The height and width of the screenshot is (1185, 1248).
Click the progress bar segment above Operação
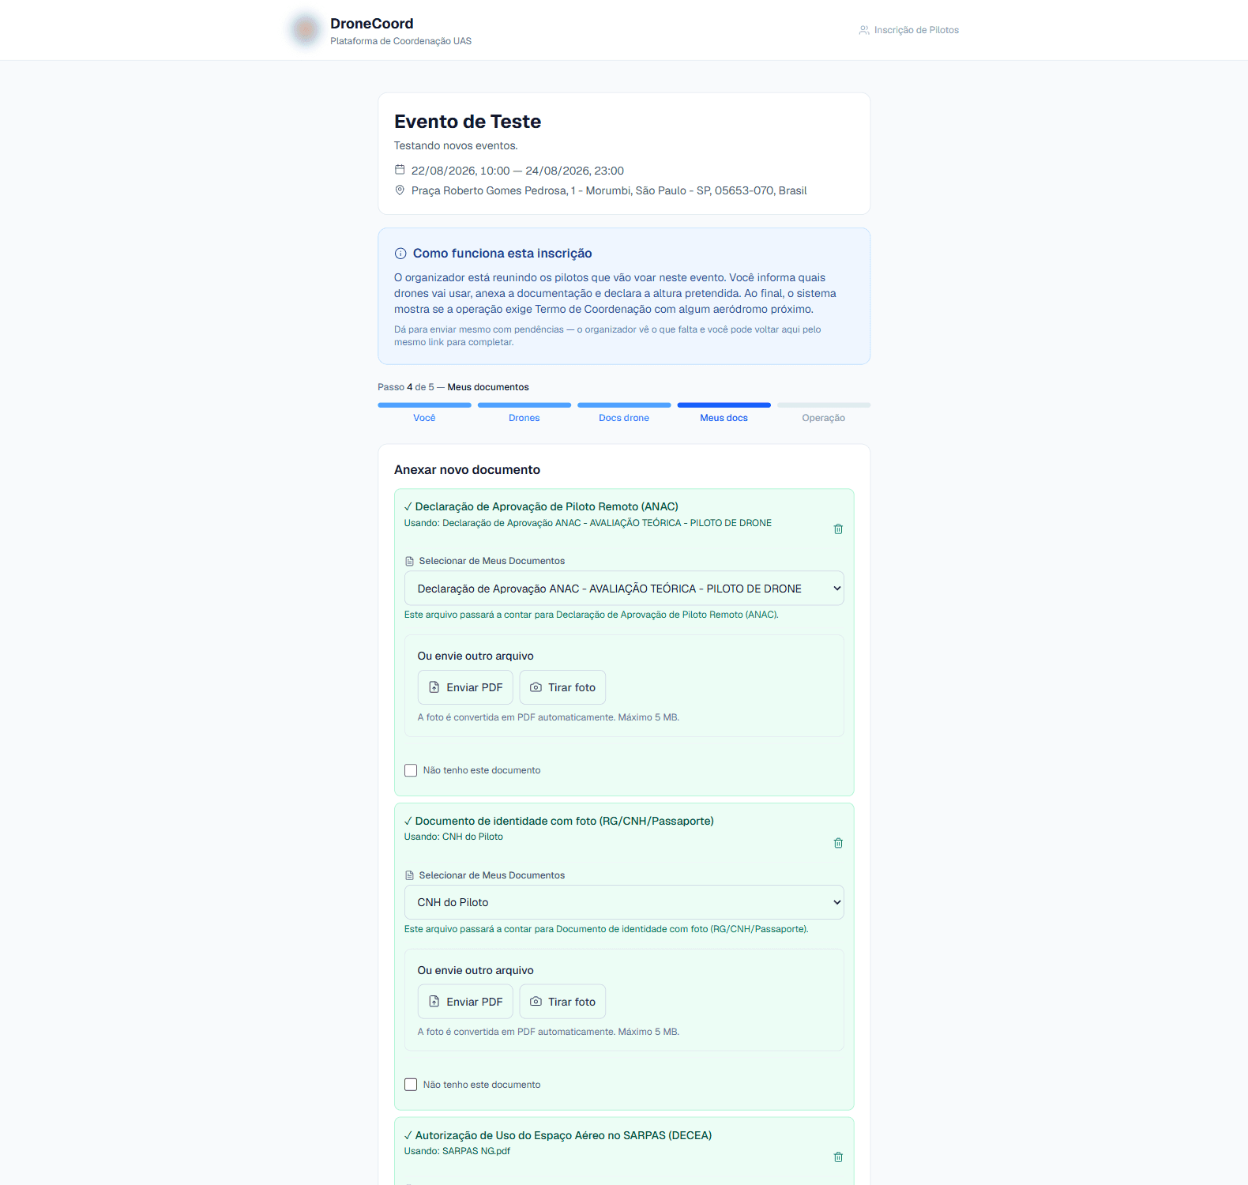tap(824, 405)
